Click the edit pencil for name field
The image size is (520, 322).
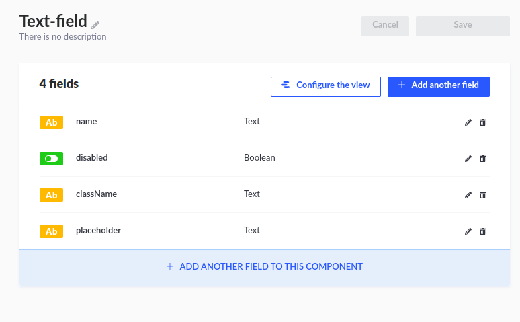pyautogui.click(x=468, y=122)
